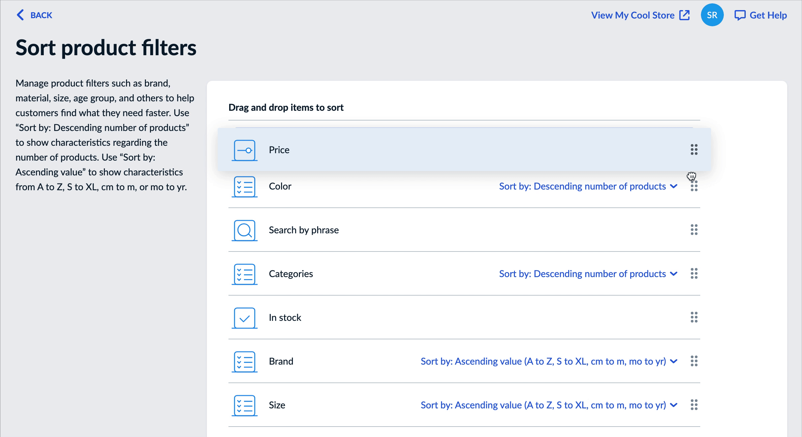The height and width of the screenshot is (437, 802).
Task: Click the Price filter reorder dots icon
Action: point(694,149)
